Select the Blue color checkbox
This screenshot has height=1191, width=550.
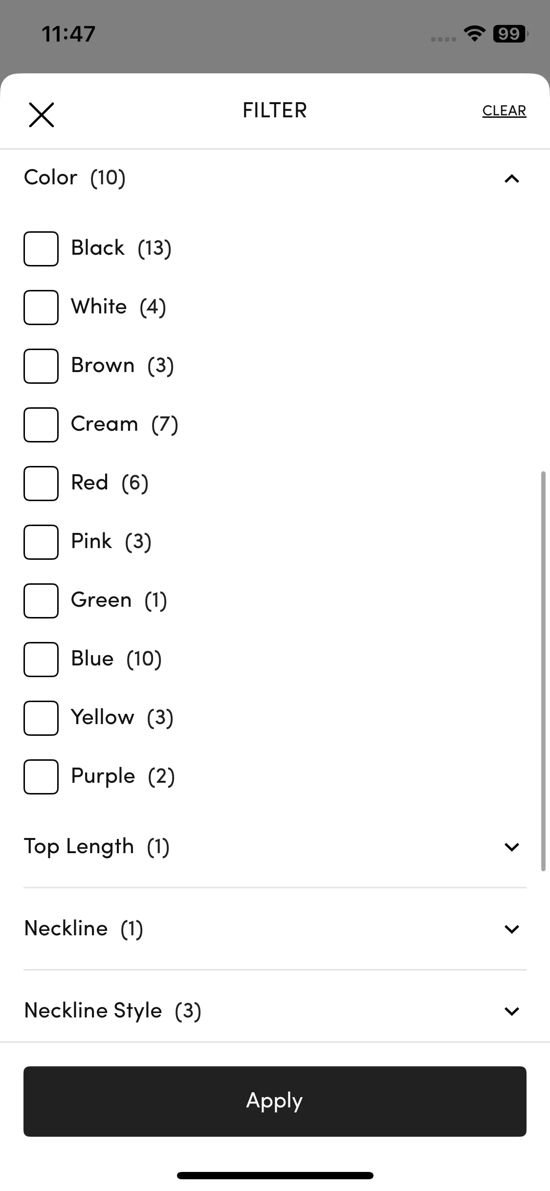coord(41,659)
